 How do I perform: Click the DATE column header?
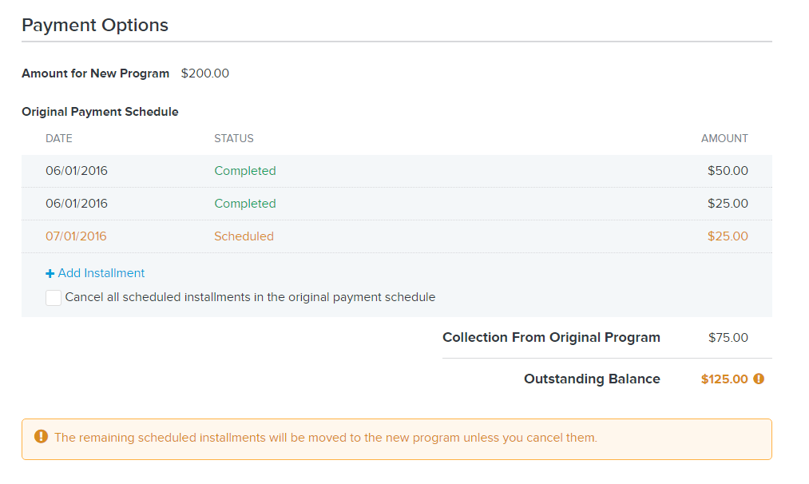point(59,138)
